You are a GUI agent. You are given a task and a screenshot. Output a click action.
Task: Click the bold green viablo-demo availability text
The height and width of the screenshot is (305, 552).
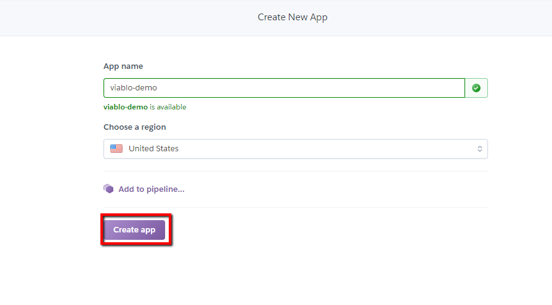(126, 107)
